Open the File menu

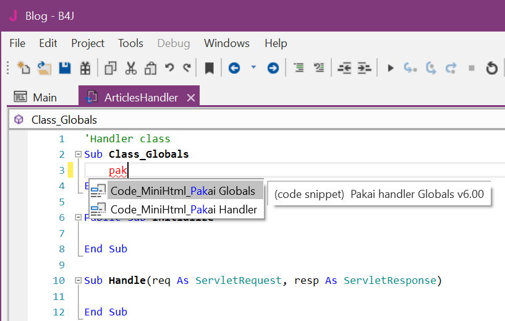[17, 43]
